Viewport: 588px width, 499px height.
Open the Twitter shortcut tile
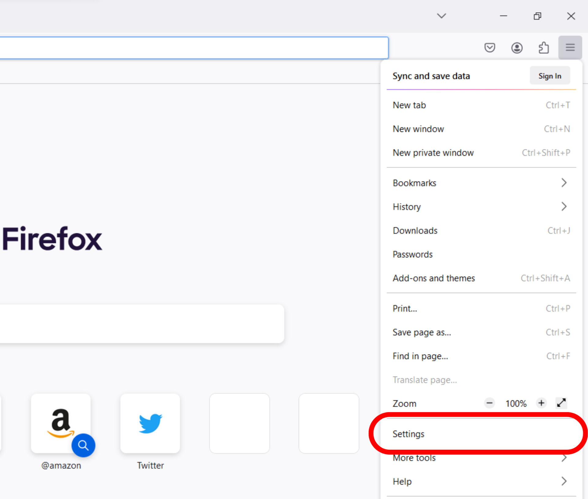[150, 423]
